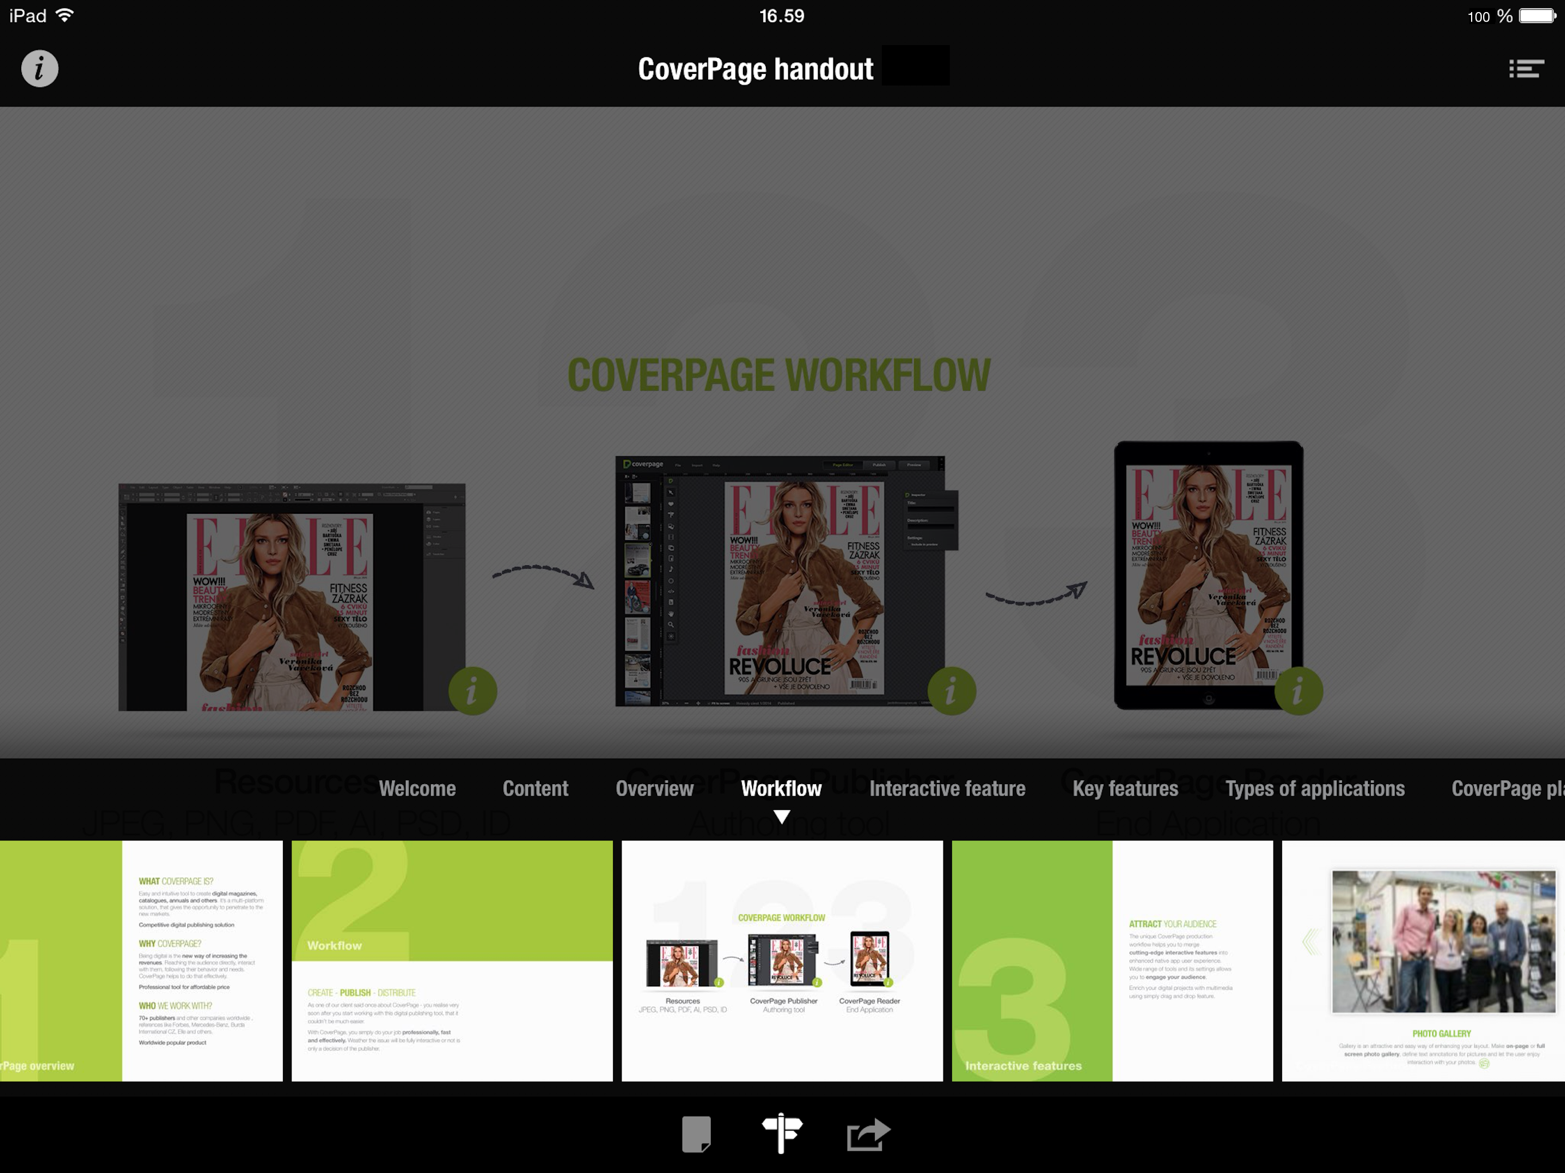1565x1173 pixels.
Task: Tap the info badge on CoverPage Publisher screenshot
Action: 951,691
